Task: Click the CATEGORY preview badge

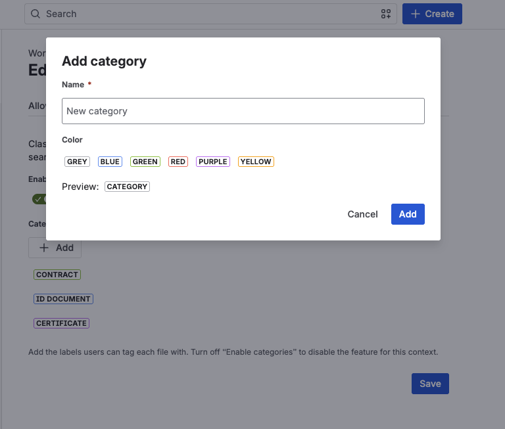Action: point(127,187)
